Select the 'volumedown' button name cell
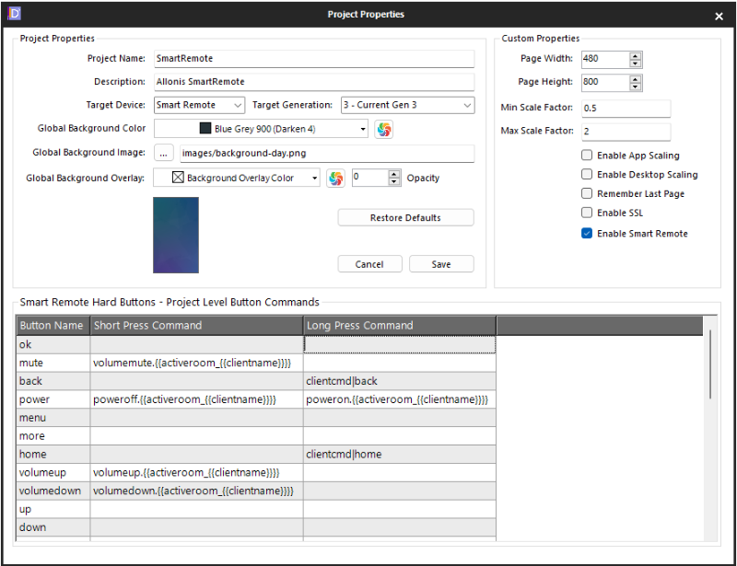The image size is (737, 566). [53, 491]
